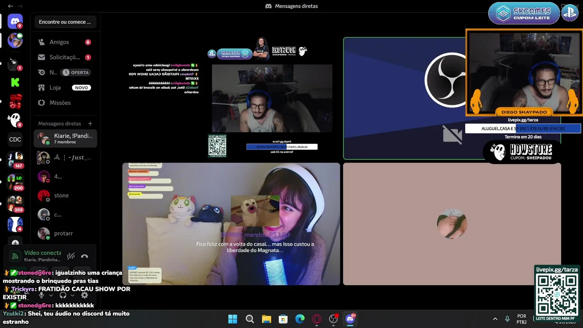Click the 'Mensagens diretas' header label
The width and height of the screenshot is (583, 328).
[296, 6]
